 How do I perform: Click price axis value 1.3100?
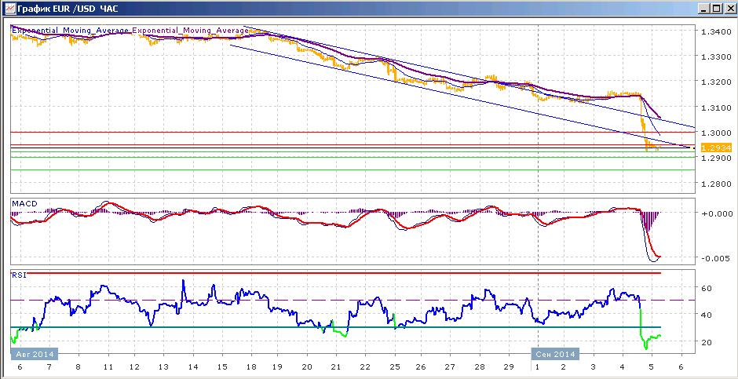715,108
